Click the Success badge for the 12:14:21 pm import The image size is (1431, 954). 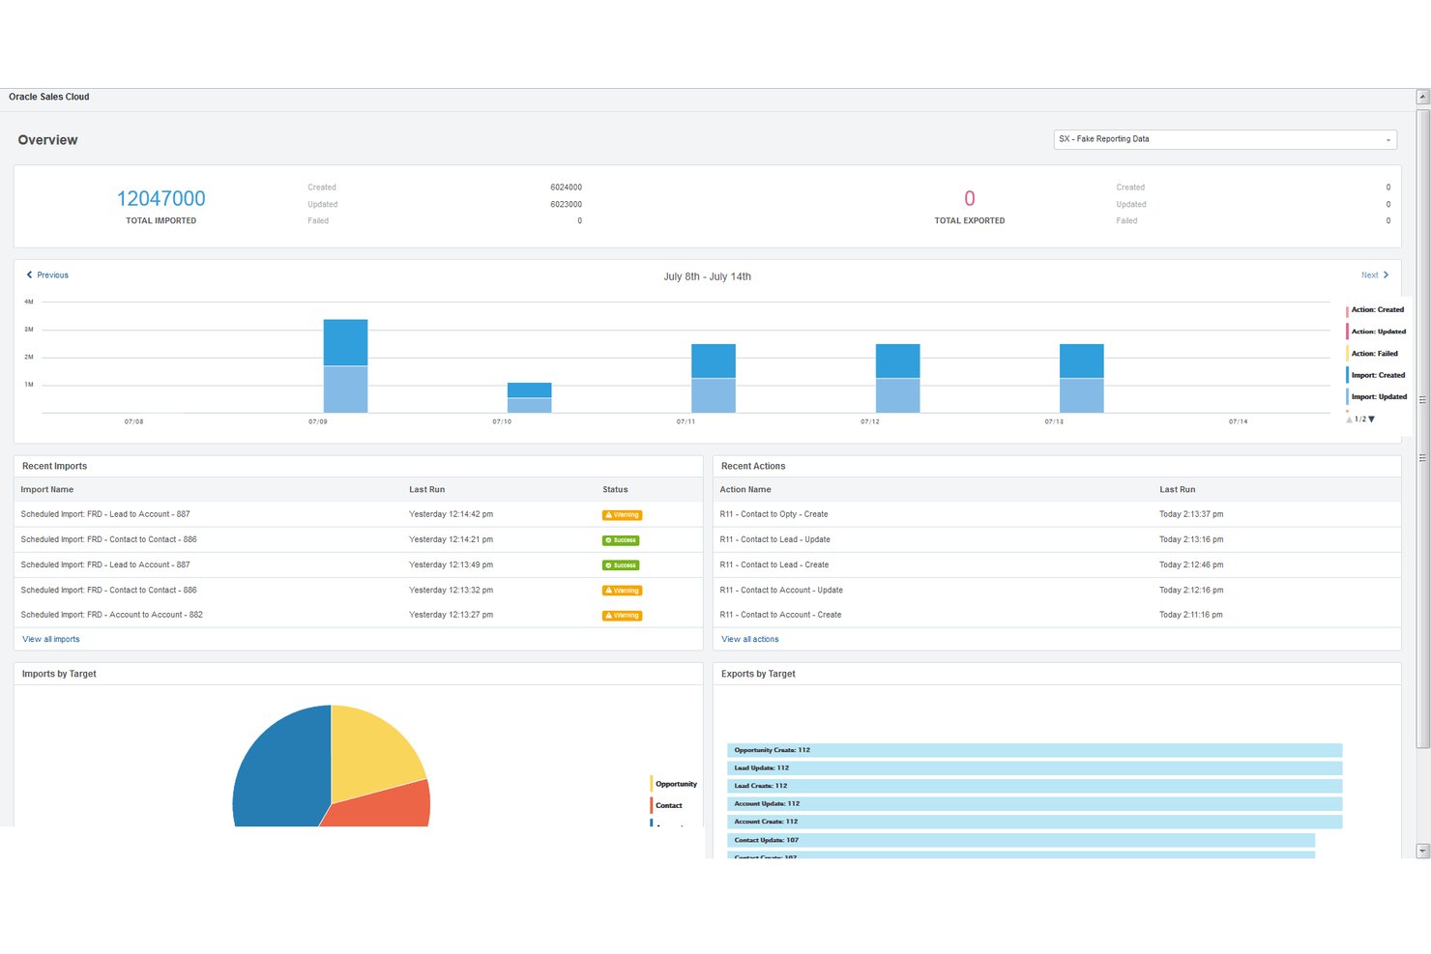click(621, 540)
